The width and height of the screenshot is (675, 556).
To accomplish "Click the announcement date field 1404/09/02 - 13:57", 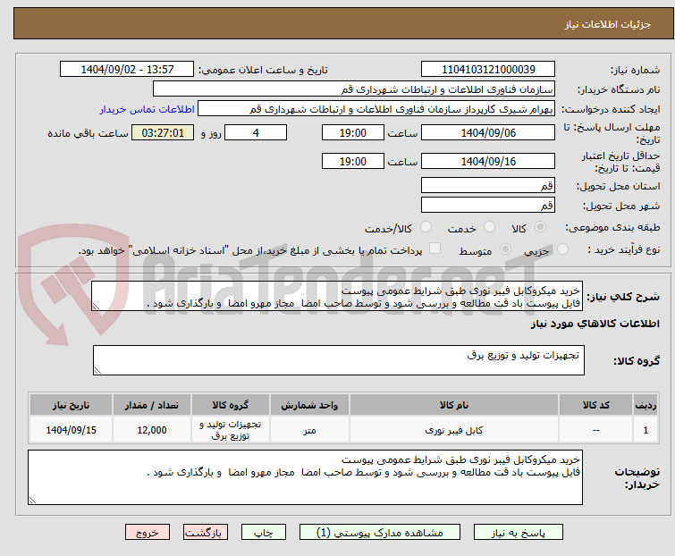I will point(127,70).
